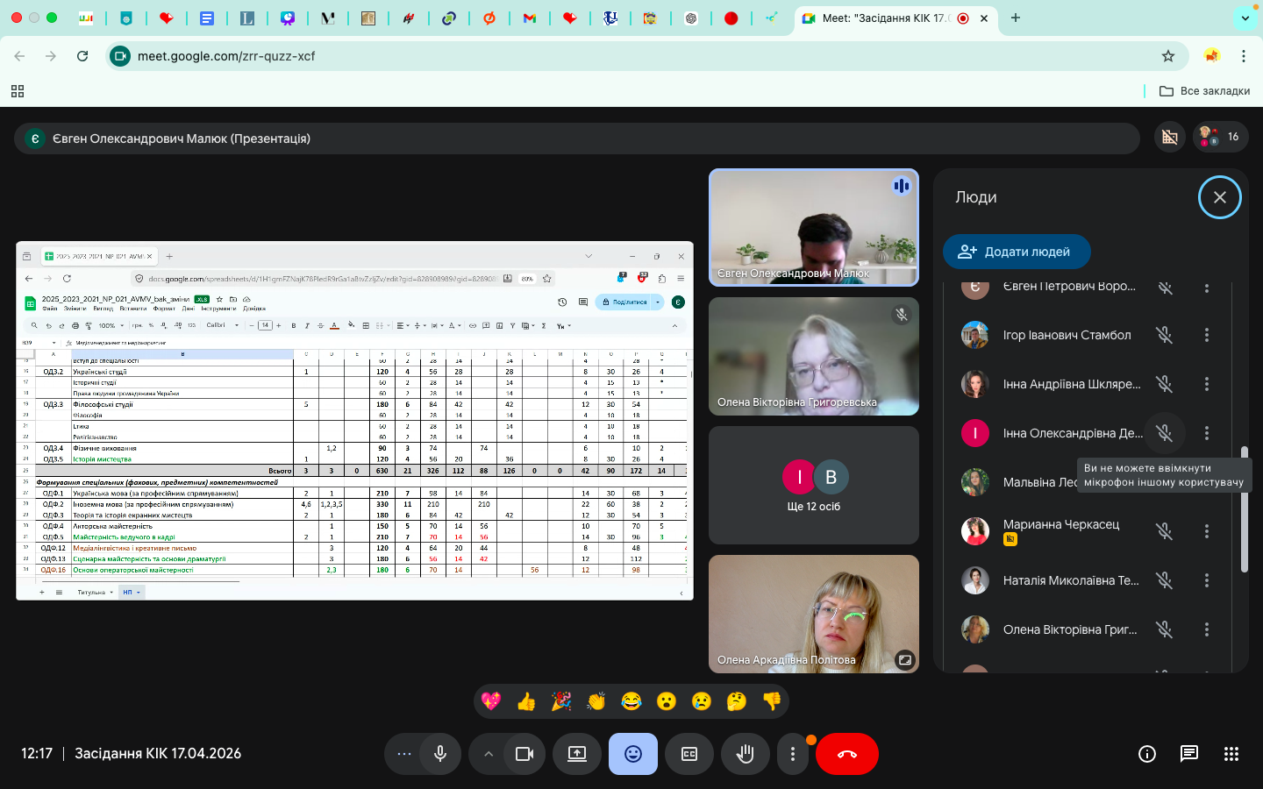
Task: Open the activities grid icon
Action: pos(1231,754)
